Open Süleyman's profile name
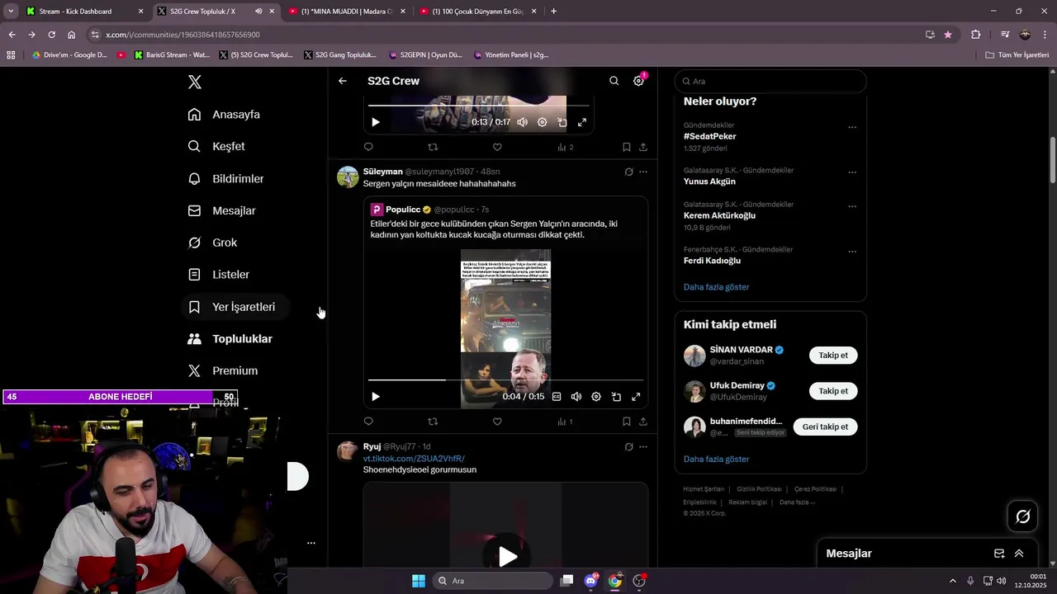This screenshot has height=594, width=1057. pos(382,172)
